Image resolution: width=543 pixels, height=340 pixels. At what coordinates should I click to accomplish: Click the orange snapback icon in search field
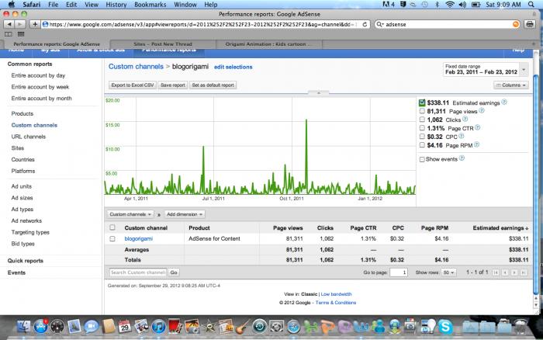[516, 24]
